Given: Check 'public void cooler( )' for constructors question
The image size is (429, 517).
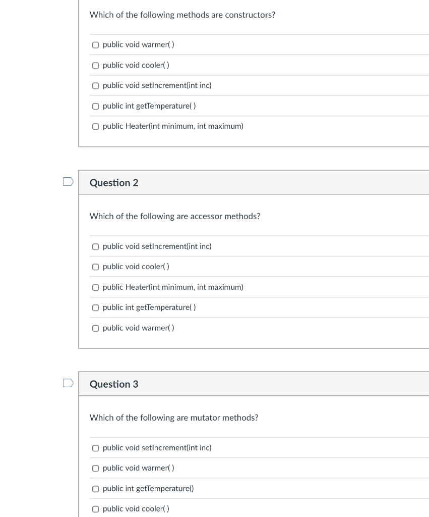Looking at the screenshot, I should pyautogui.click(x=95, y=65).
